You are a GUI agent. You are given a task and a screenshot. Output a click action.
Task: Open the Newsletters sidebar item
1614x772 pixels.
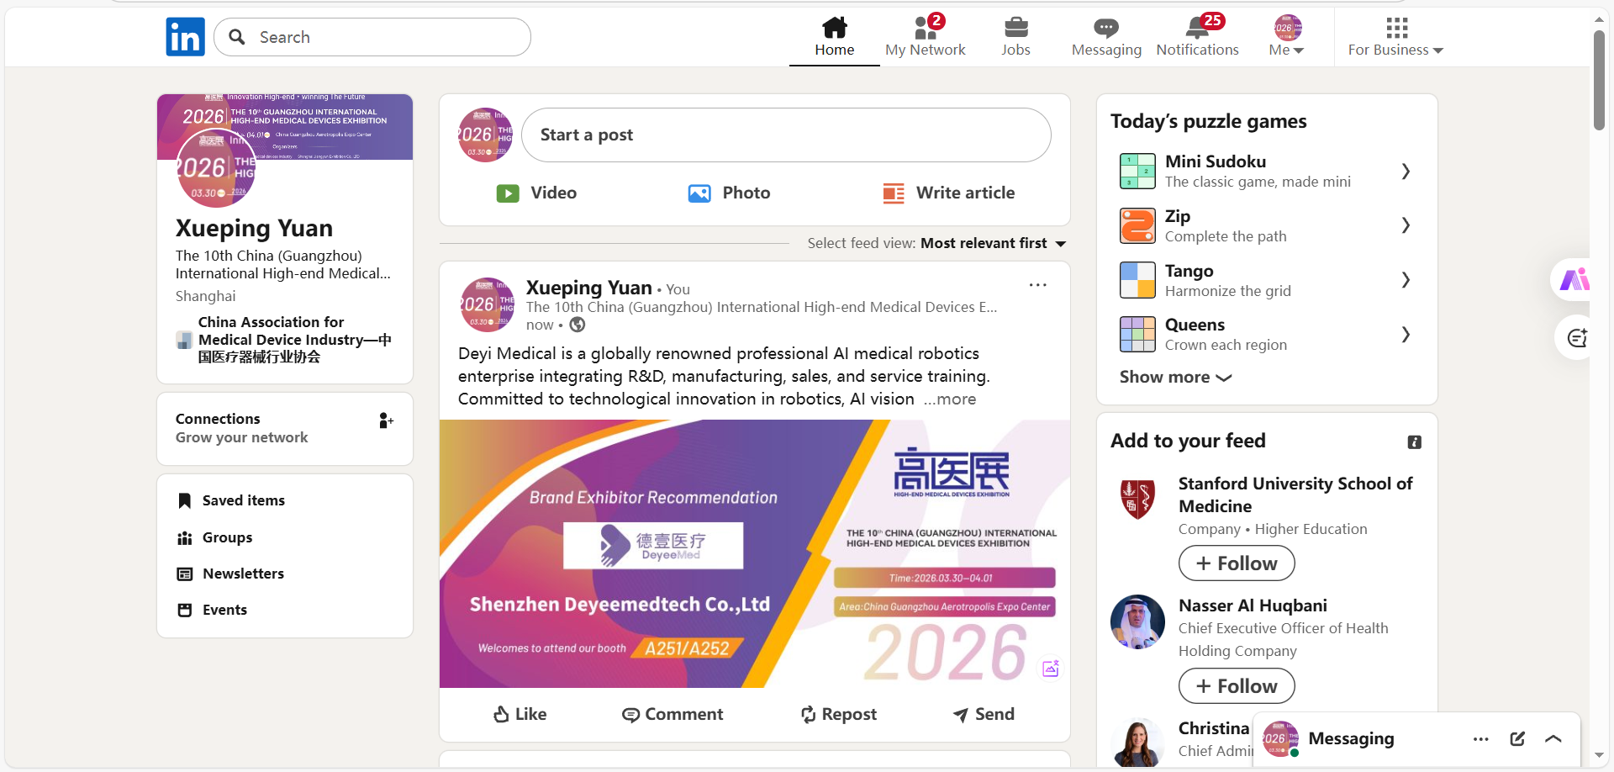click(243, 574)
